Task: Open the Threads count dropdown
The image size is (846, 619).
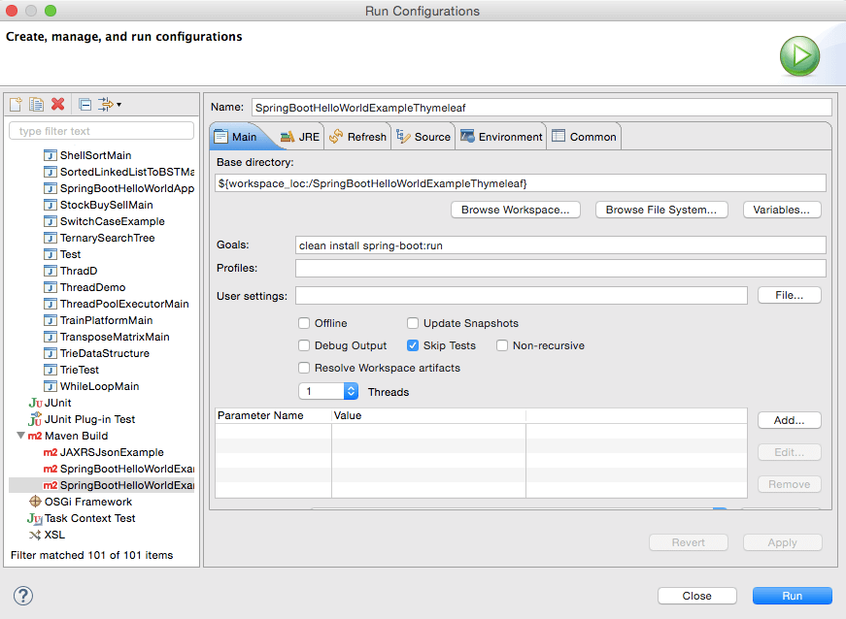Action: click(351, 392)
